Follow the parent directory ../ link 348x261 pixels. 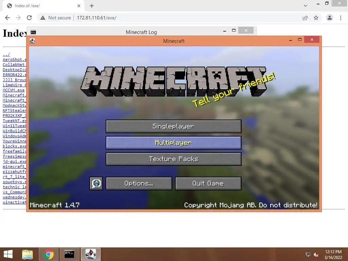(6, 54)
